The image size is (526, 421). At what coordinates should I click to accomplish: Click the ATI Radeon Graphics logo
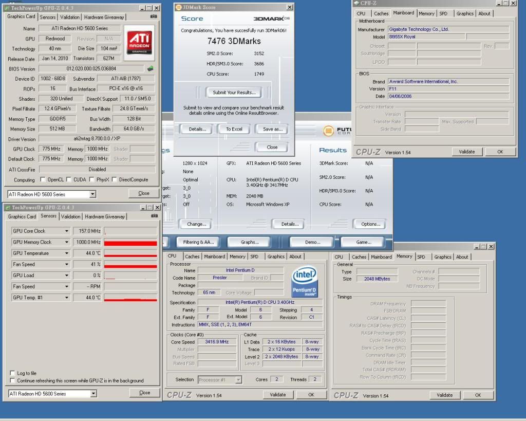coord(139,42)
